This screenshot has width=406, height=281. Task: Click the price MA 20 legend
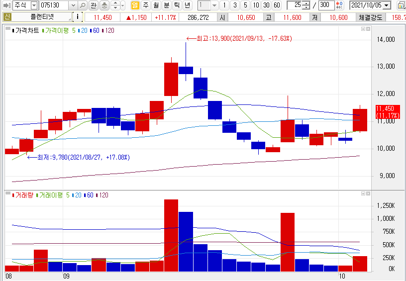coord(84,30)
